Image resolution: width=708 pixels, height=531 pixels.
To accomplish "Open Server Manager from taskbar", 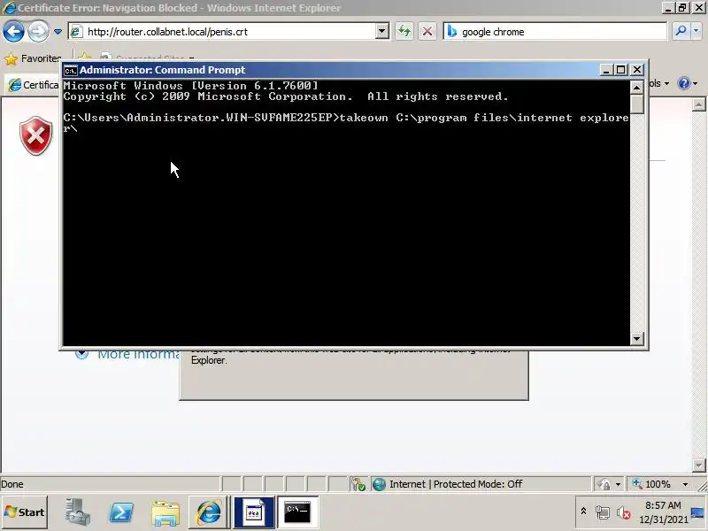I will click(x=77, y=512).
